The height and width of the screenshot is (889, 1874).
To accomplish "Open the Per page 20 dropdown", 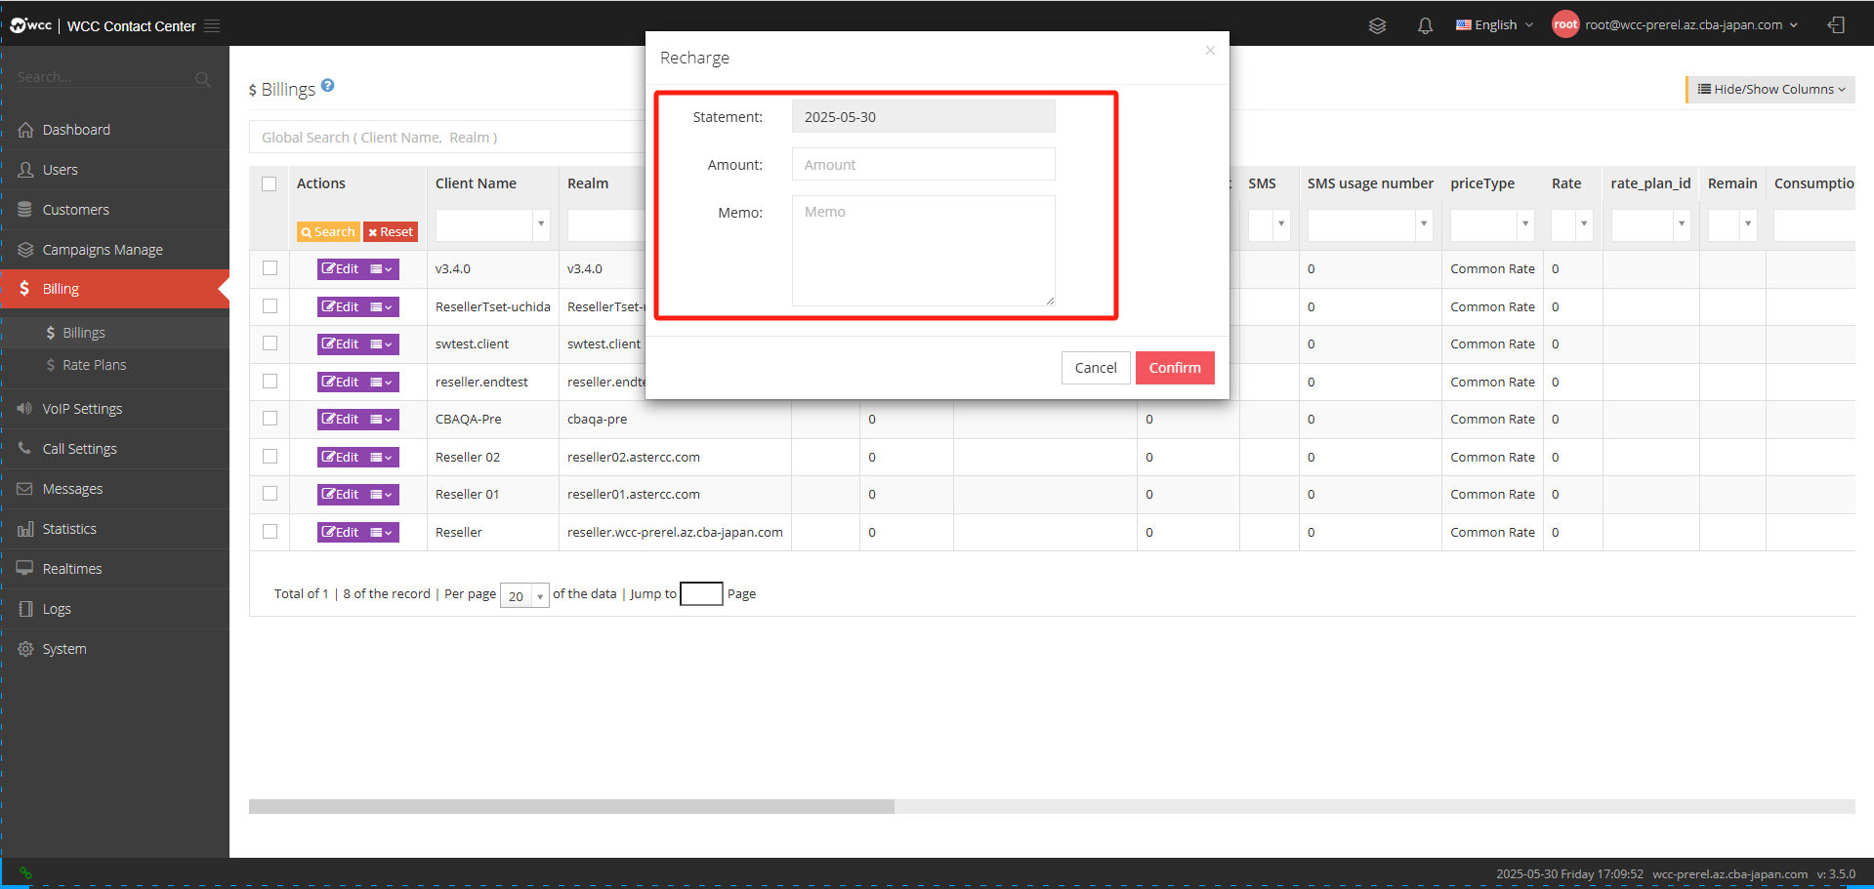I will [x=524, y=595].
